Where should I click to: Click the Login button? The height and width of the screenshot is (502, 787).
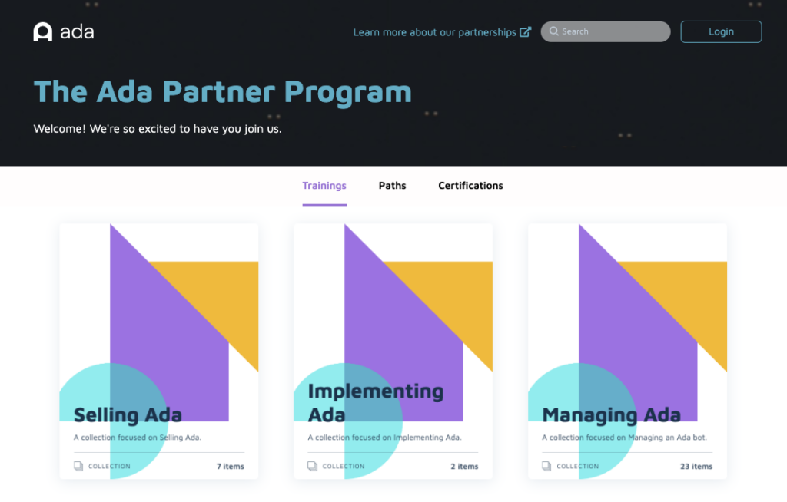(721, 31)
